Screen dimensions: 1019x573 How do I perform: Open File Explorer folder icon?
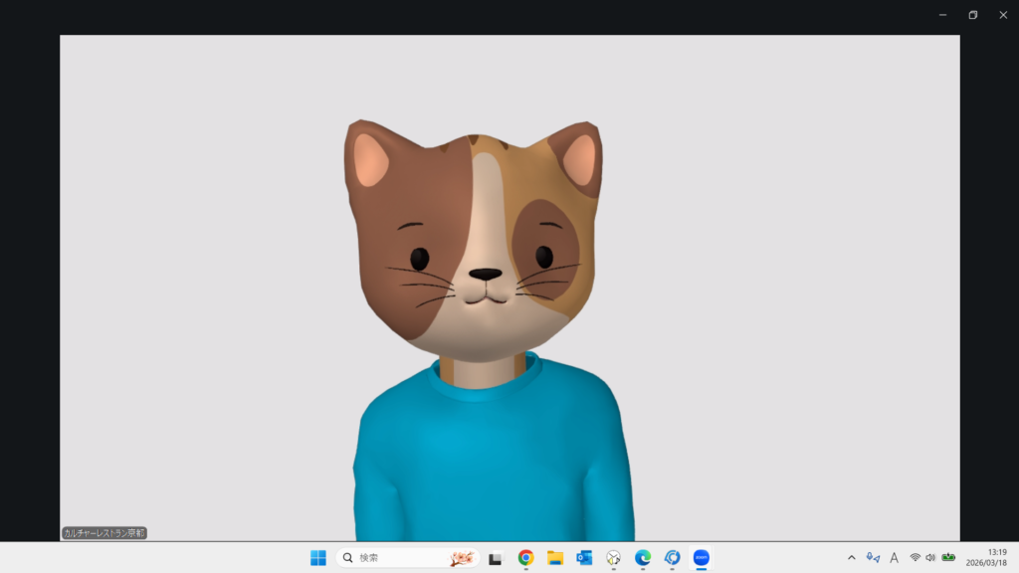(x=555, y=558)
